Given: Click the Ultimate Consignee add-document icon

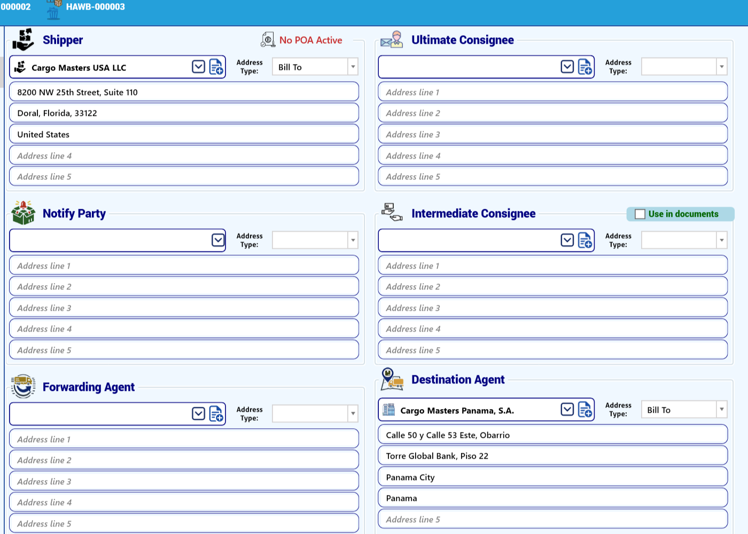Looking at the screenshot, I should tap(585, 67).
